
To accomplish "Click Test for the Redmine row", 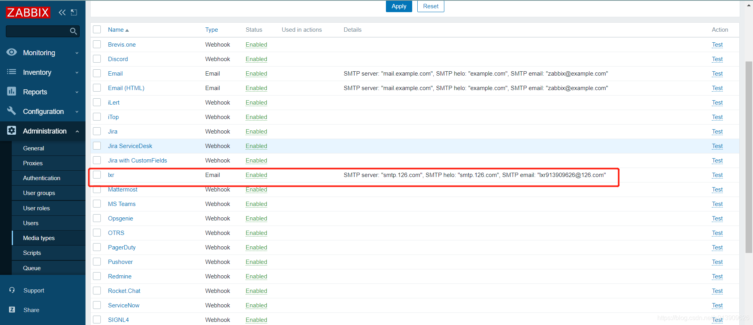I will coord(717,276).
